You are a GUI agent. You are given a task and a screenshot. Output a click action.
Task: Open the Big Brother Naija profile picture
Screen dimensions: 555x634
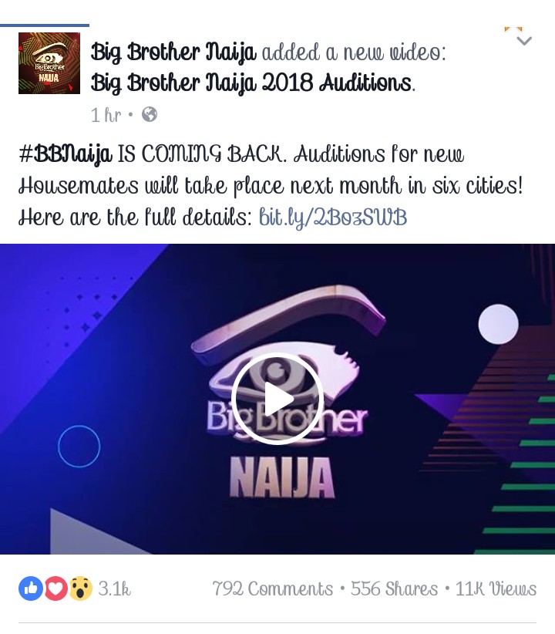(x=49, y=63)
